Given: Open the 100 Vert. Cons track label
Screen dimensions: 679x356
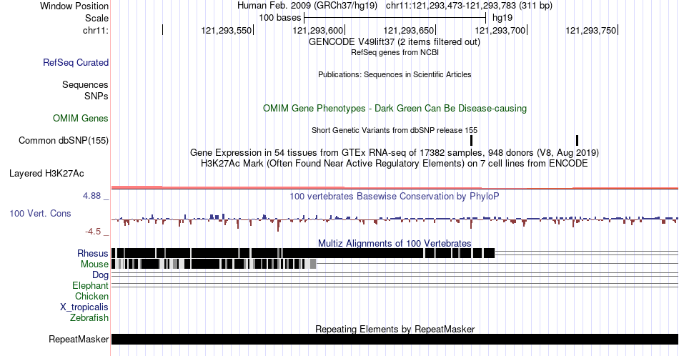Looking at the screenshot, I should pyautogui.click(x=40, y=213).
